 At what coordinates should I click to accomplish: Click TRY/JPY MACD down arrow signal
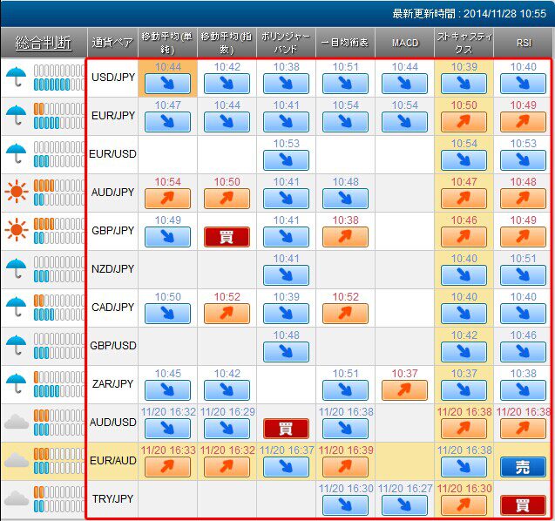pos(404,505)
